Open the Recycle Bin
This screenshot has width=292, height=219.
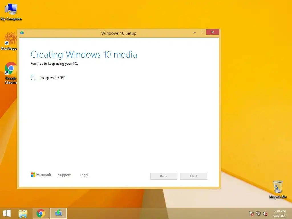click(278, 189)
